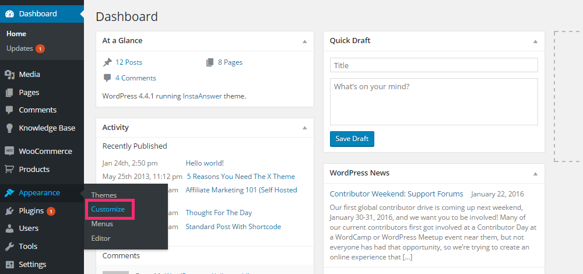Collapse the Activity widget
Image resolution: width=583 pixels, height=274 pixels.
coord(305,128)
